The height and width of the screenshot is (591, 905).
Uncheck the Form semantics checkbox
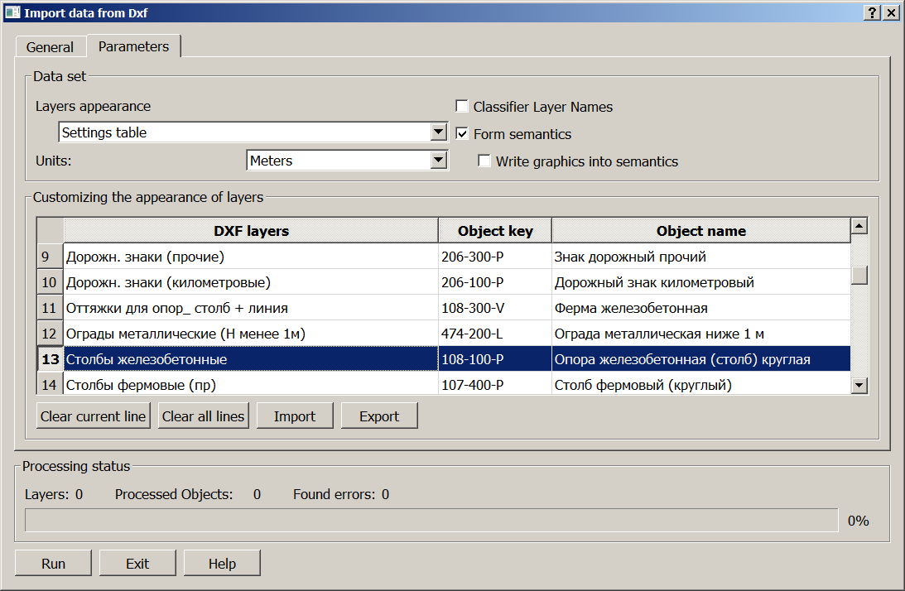coord(462,134)
